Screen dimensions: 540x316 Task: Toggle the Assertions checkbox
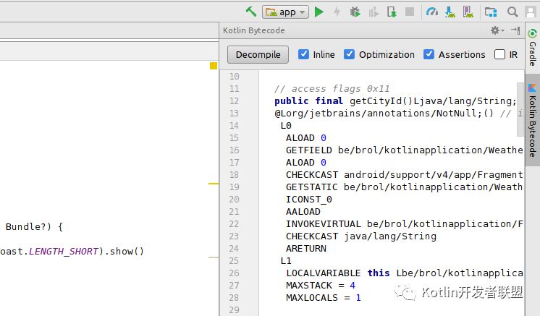pos(429,54)
